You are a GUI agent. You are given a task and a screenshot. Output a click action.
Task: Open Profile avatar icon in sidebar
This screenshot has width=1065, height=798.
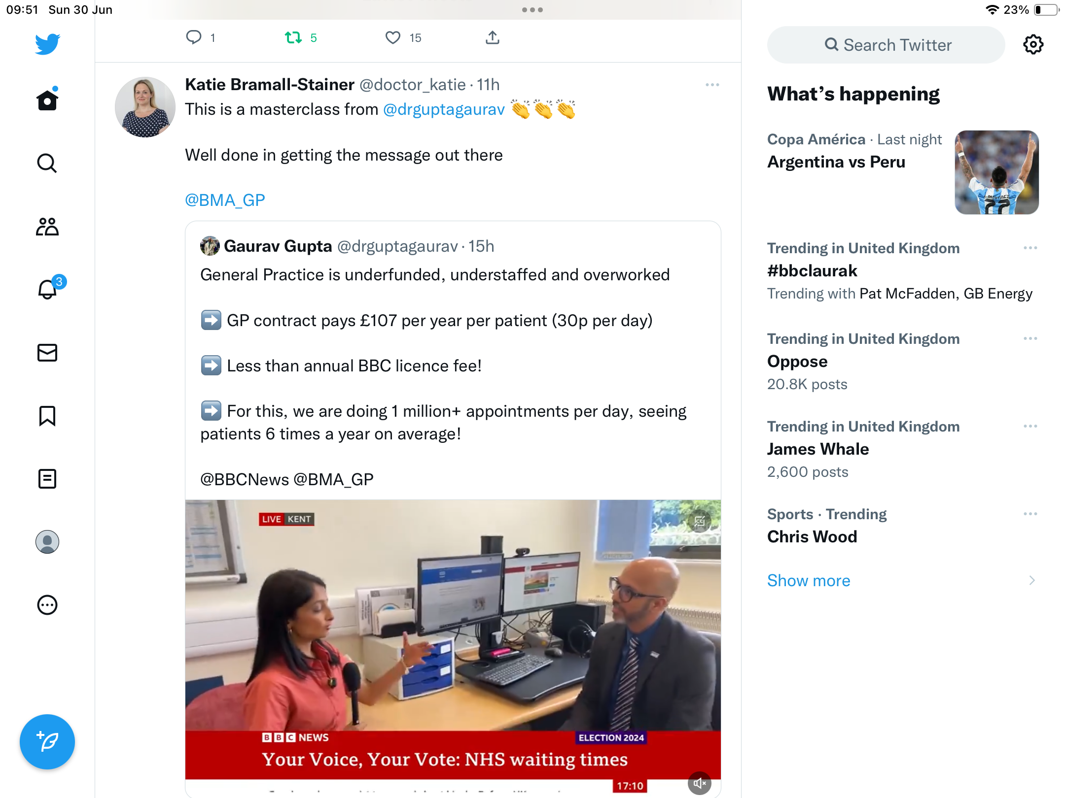tap(47, 542)
